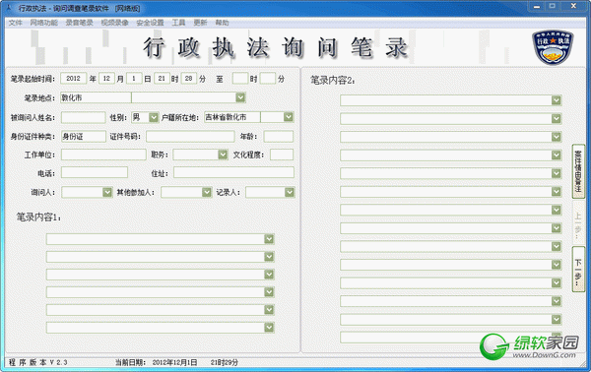Expand the fifth dropdown under 笔录内容2
Image resolution: width=591 pixels, height=372 pixels.
click(557, 173)
